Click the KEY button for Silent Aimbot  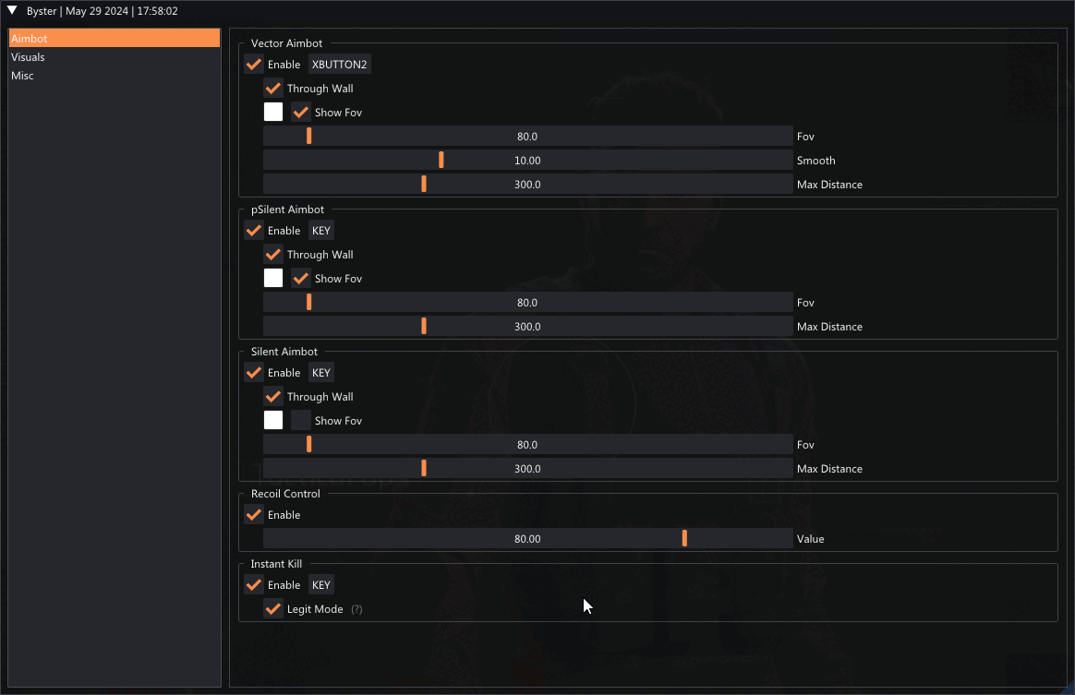pos(320,373)
